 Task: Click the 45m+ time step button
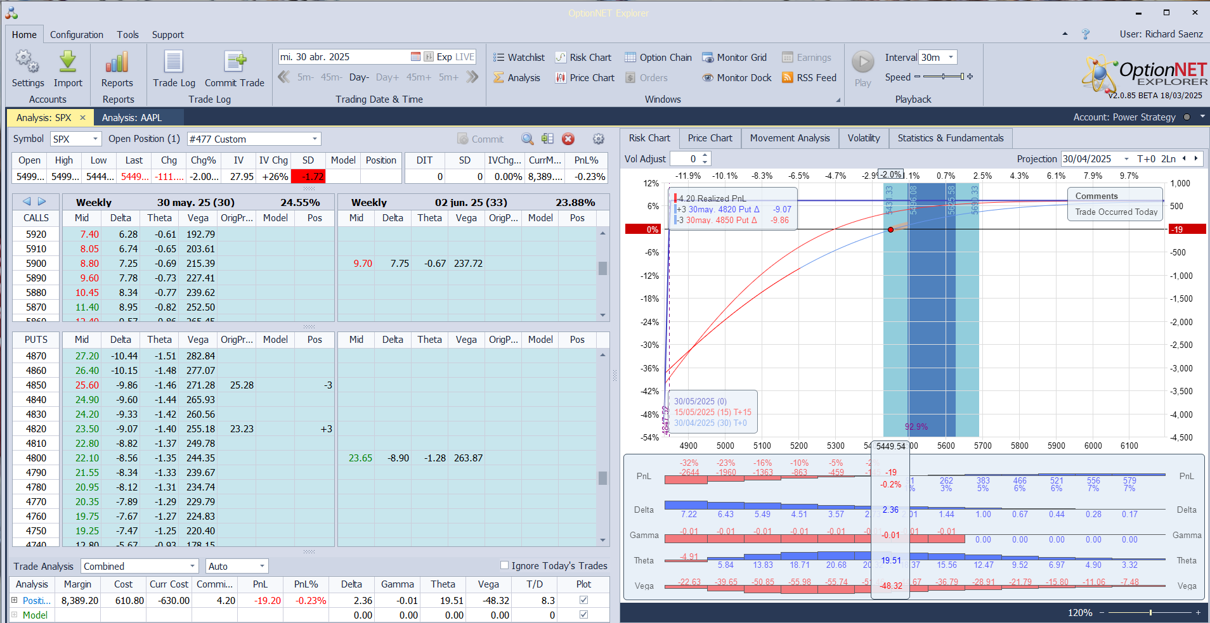point(419,77)
